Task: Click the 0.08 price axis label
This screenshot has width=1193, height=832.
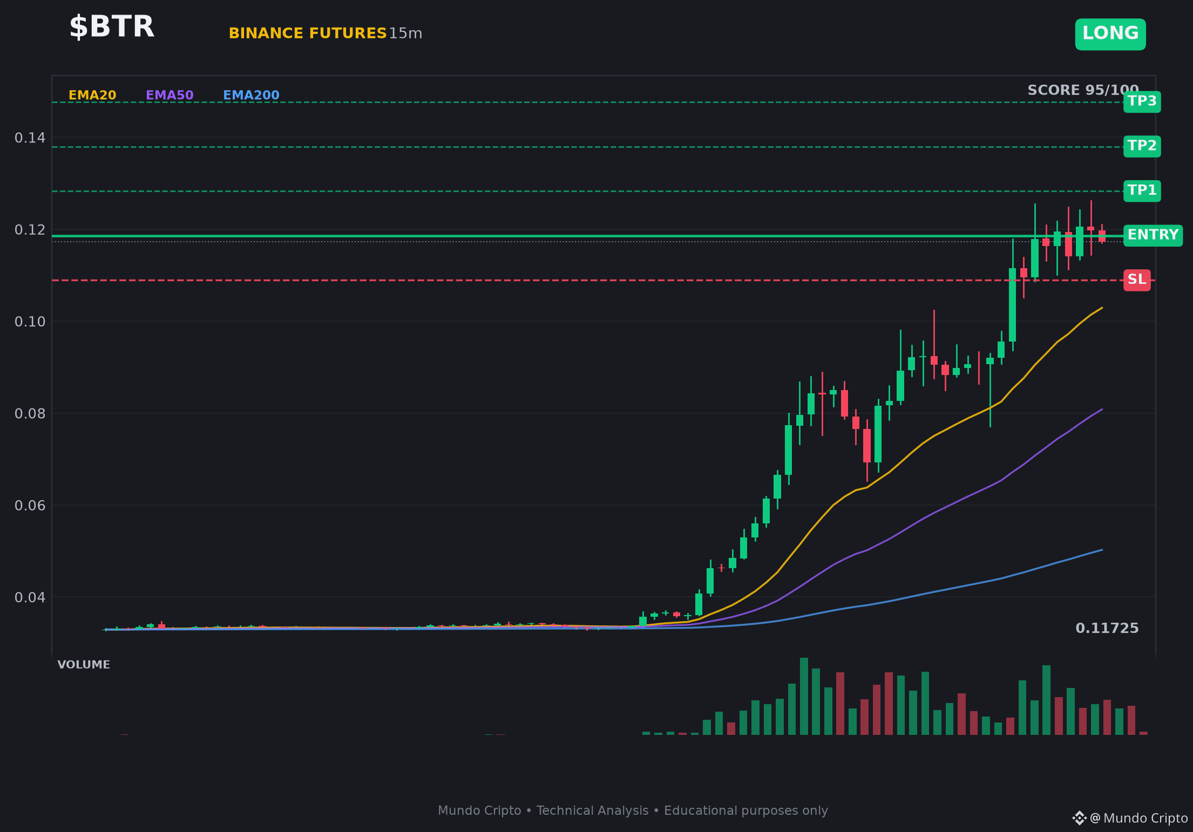Action: 30,414
